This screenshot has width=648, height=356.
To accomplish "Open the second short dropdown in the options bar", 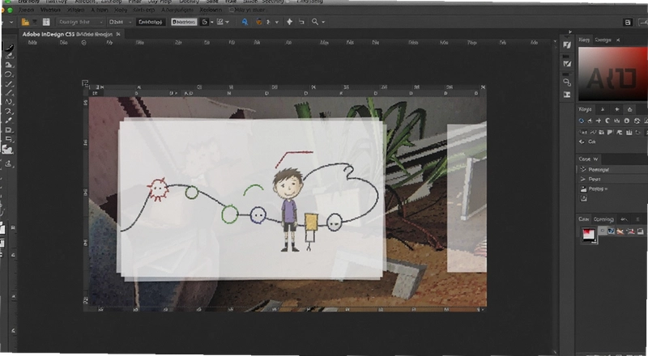I will click(120, 22).
